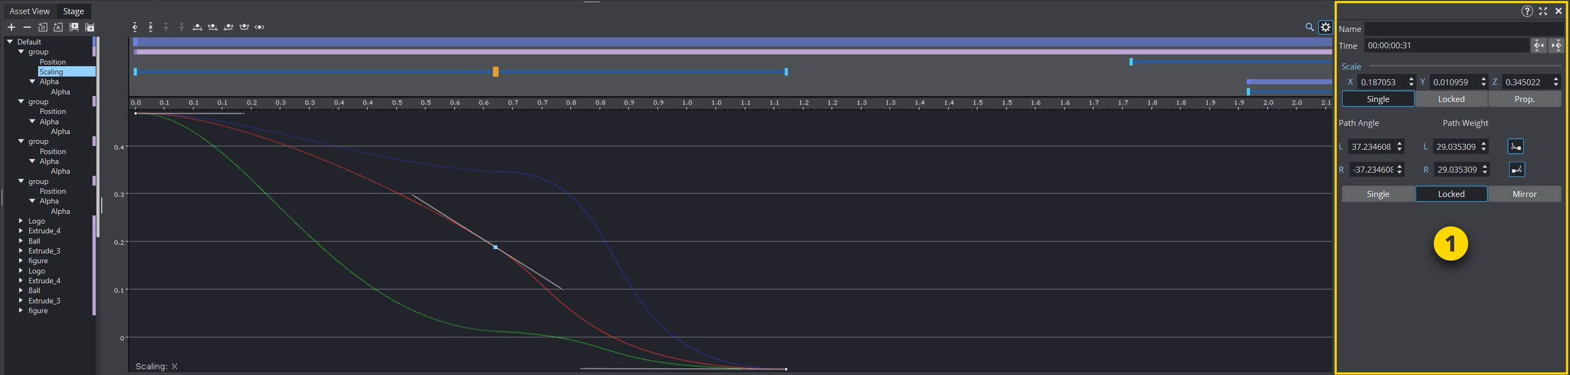Select Single mode for path handles
Viewport: 1570px width, 375px height.
[x=1377, y=194]
